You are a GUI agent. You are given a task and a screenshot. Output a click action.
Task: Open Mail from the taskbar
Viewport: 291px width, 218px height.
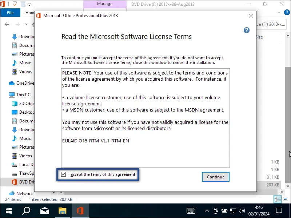(44, 210)
